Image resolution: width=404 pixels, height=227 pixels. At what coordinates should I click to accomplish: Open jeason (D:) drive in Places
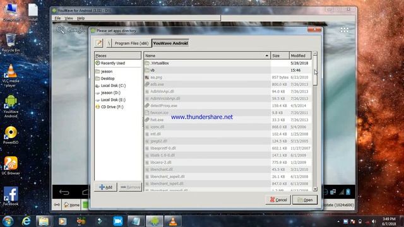tap(118, 93)
